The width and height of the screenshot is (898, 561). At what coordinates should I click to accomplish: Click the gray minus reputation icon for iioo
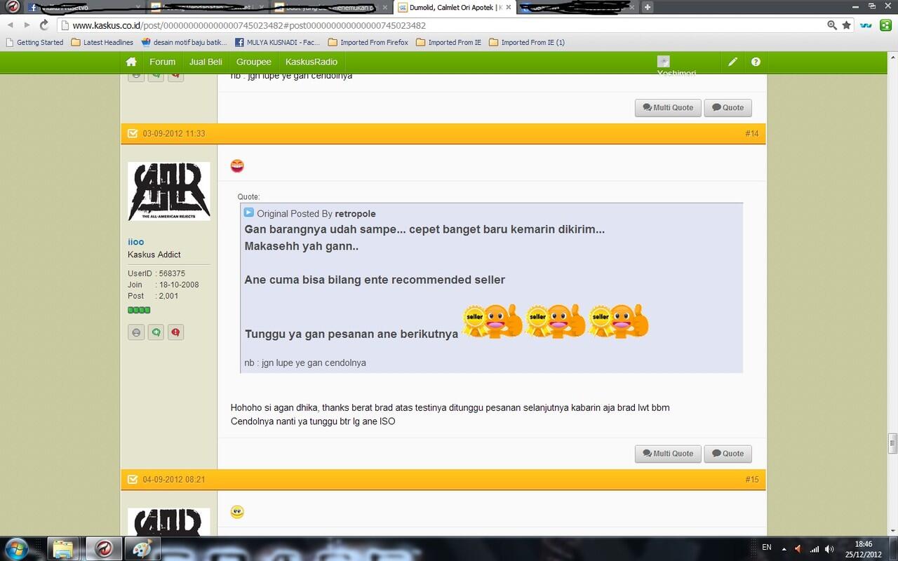tap(136, 332)
